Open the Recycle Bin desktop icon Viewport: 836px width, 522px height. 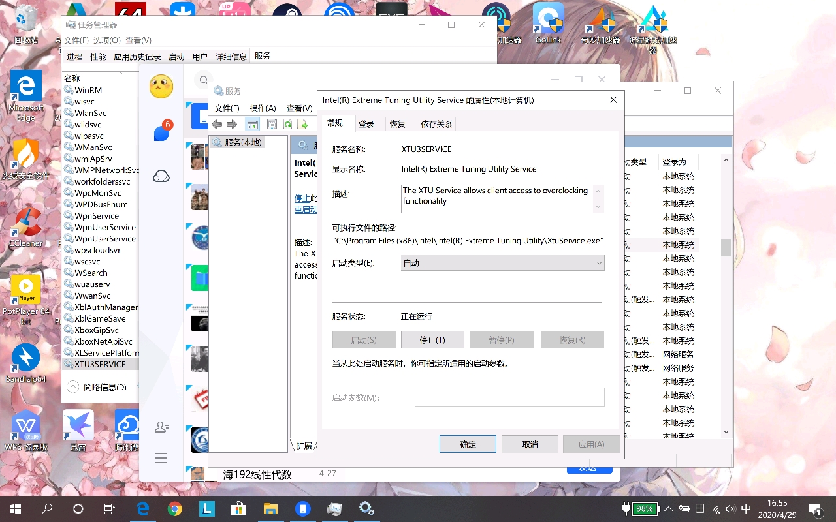point(26,23)
